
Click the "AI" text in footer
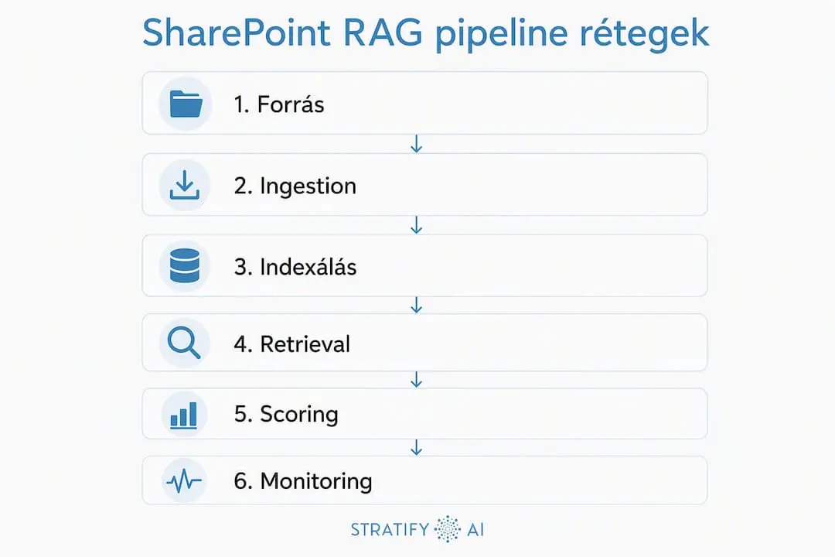pyautogui.click(x=475, y=529)
